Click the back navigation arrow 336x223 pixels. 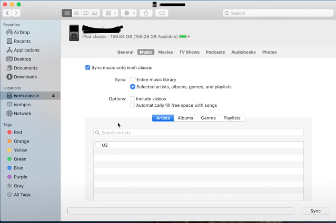7,13
